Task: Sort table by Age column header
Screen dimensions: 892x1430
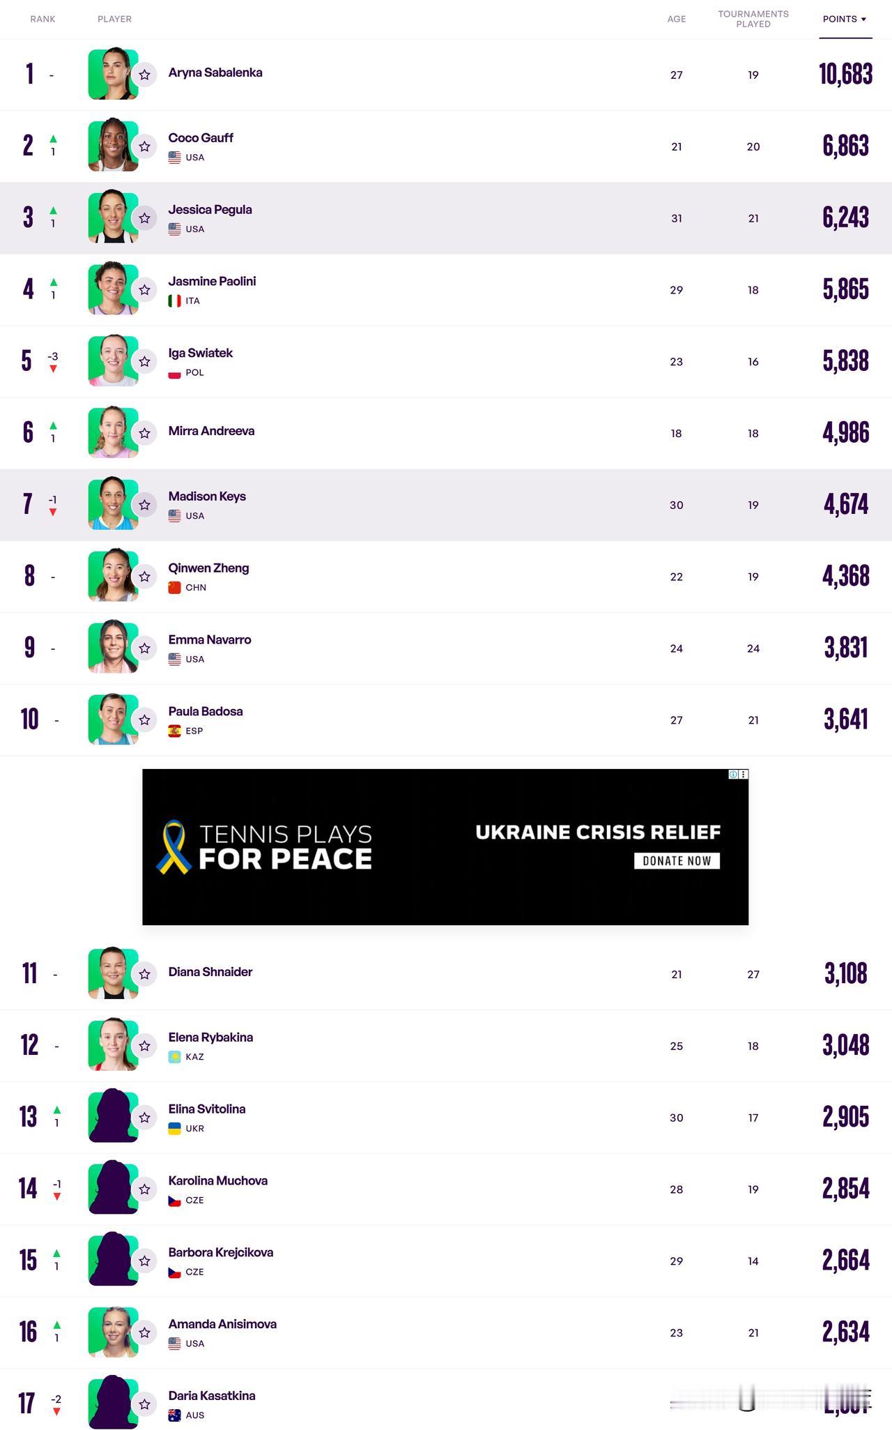Action: coord(677,19)
